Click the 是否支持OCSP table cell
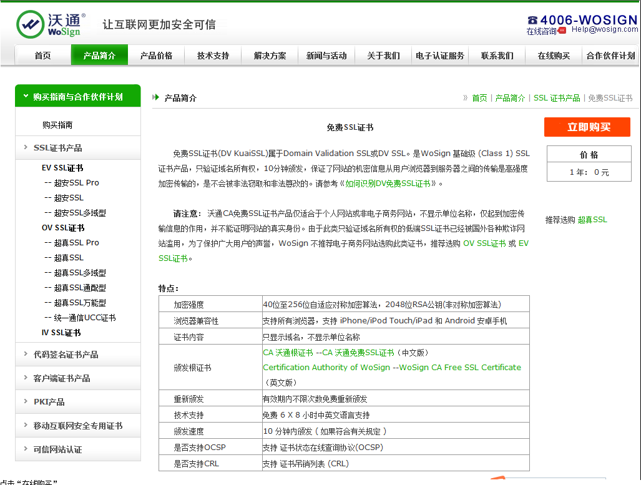Viewport: 641px width, 485px height. point(210,448)
